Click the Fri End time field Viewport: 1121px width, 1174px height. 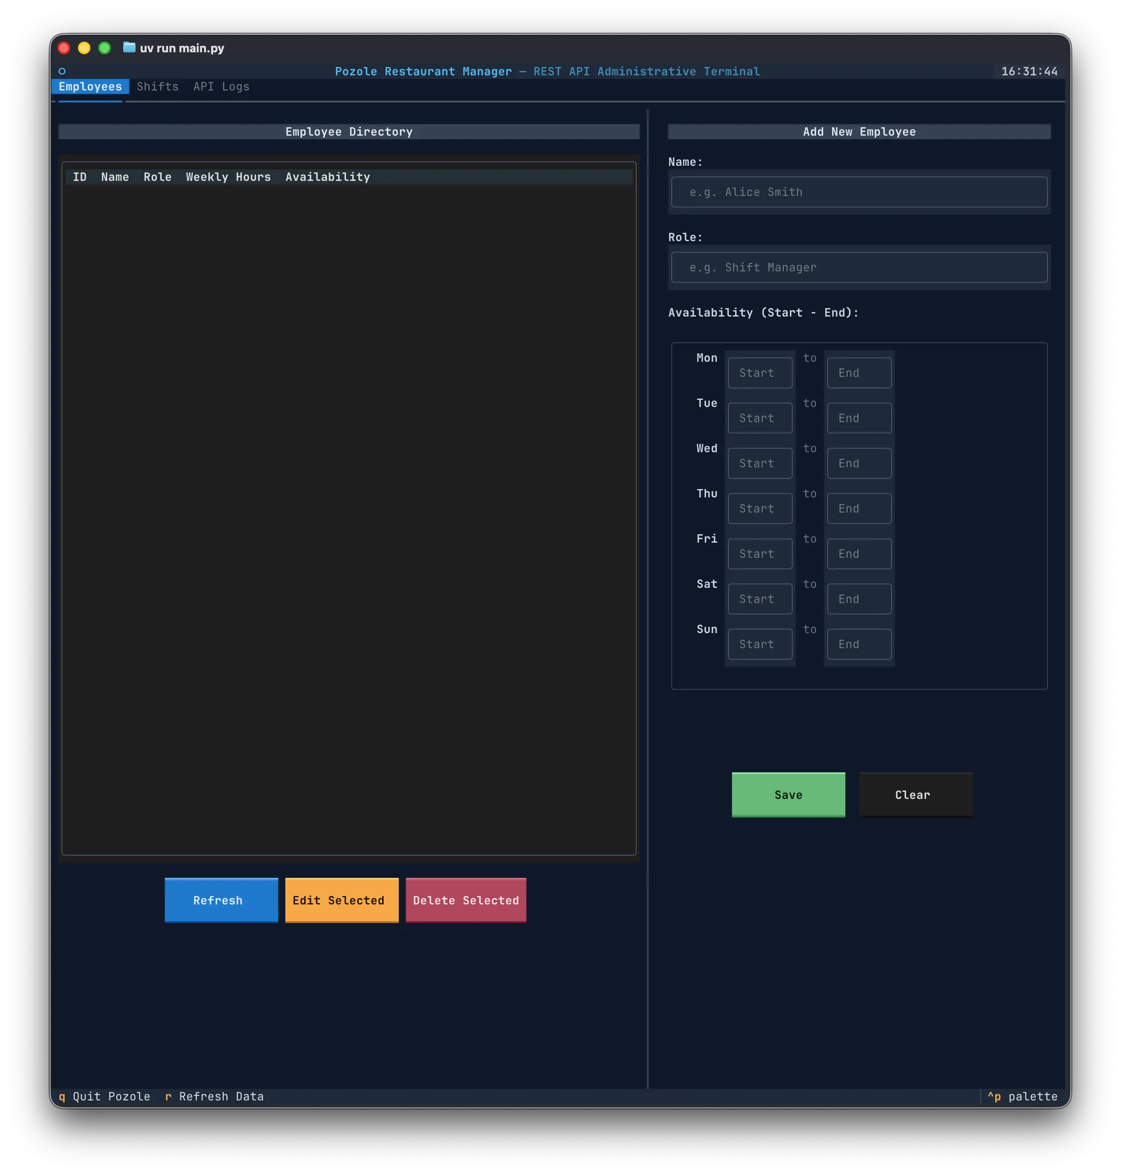click(859, 553)
